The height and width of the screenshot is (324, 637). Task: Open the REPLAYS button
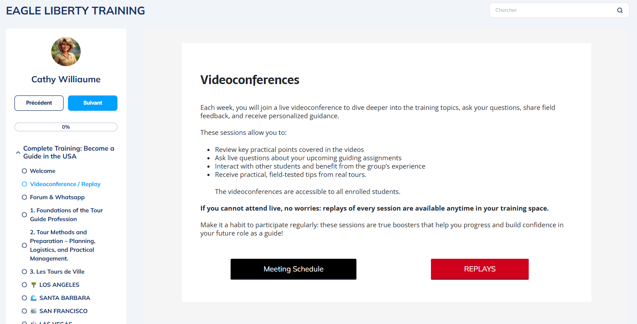coord(480,269)
